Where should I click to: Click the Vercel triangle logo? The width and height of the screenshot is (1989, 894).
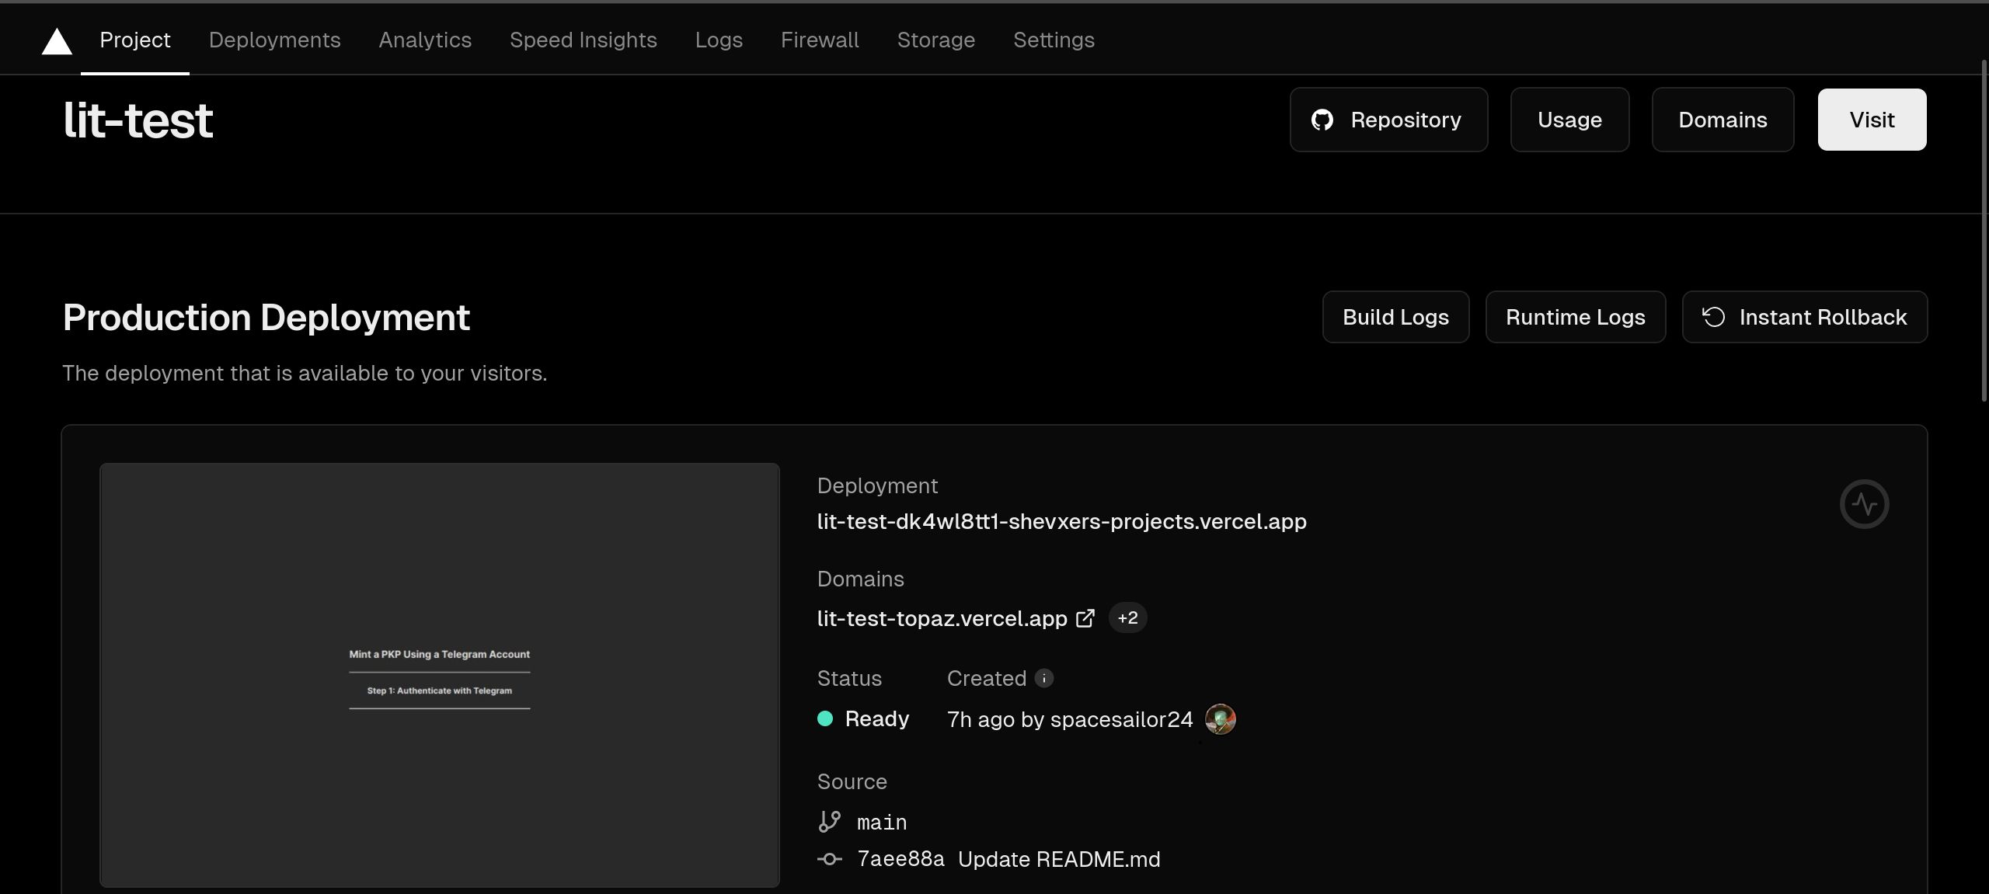click(x=57, y=41)
